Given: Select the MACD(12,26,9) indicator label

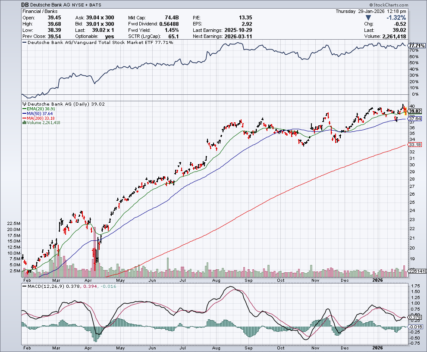Looking at the screenshot, I should [43, 286].
